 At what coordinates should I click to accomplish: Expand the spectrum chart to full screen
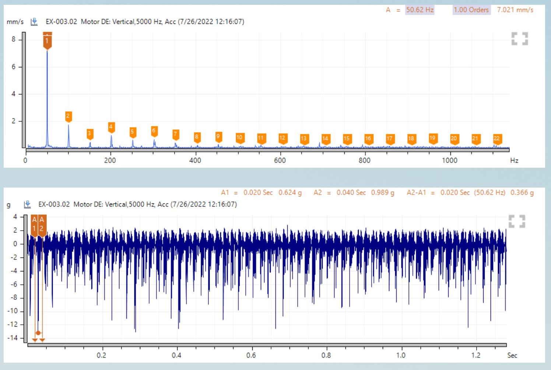[520, 39]
